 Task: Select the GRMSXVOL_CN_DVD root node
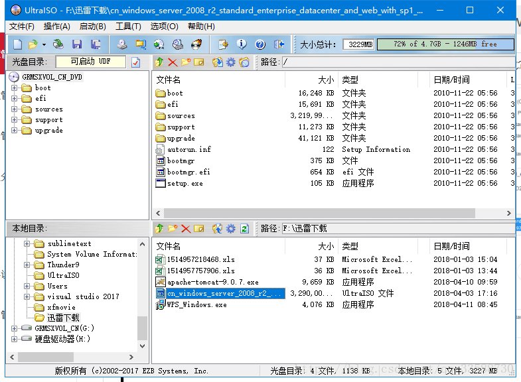(x=52, y=77)
